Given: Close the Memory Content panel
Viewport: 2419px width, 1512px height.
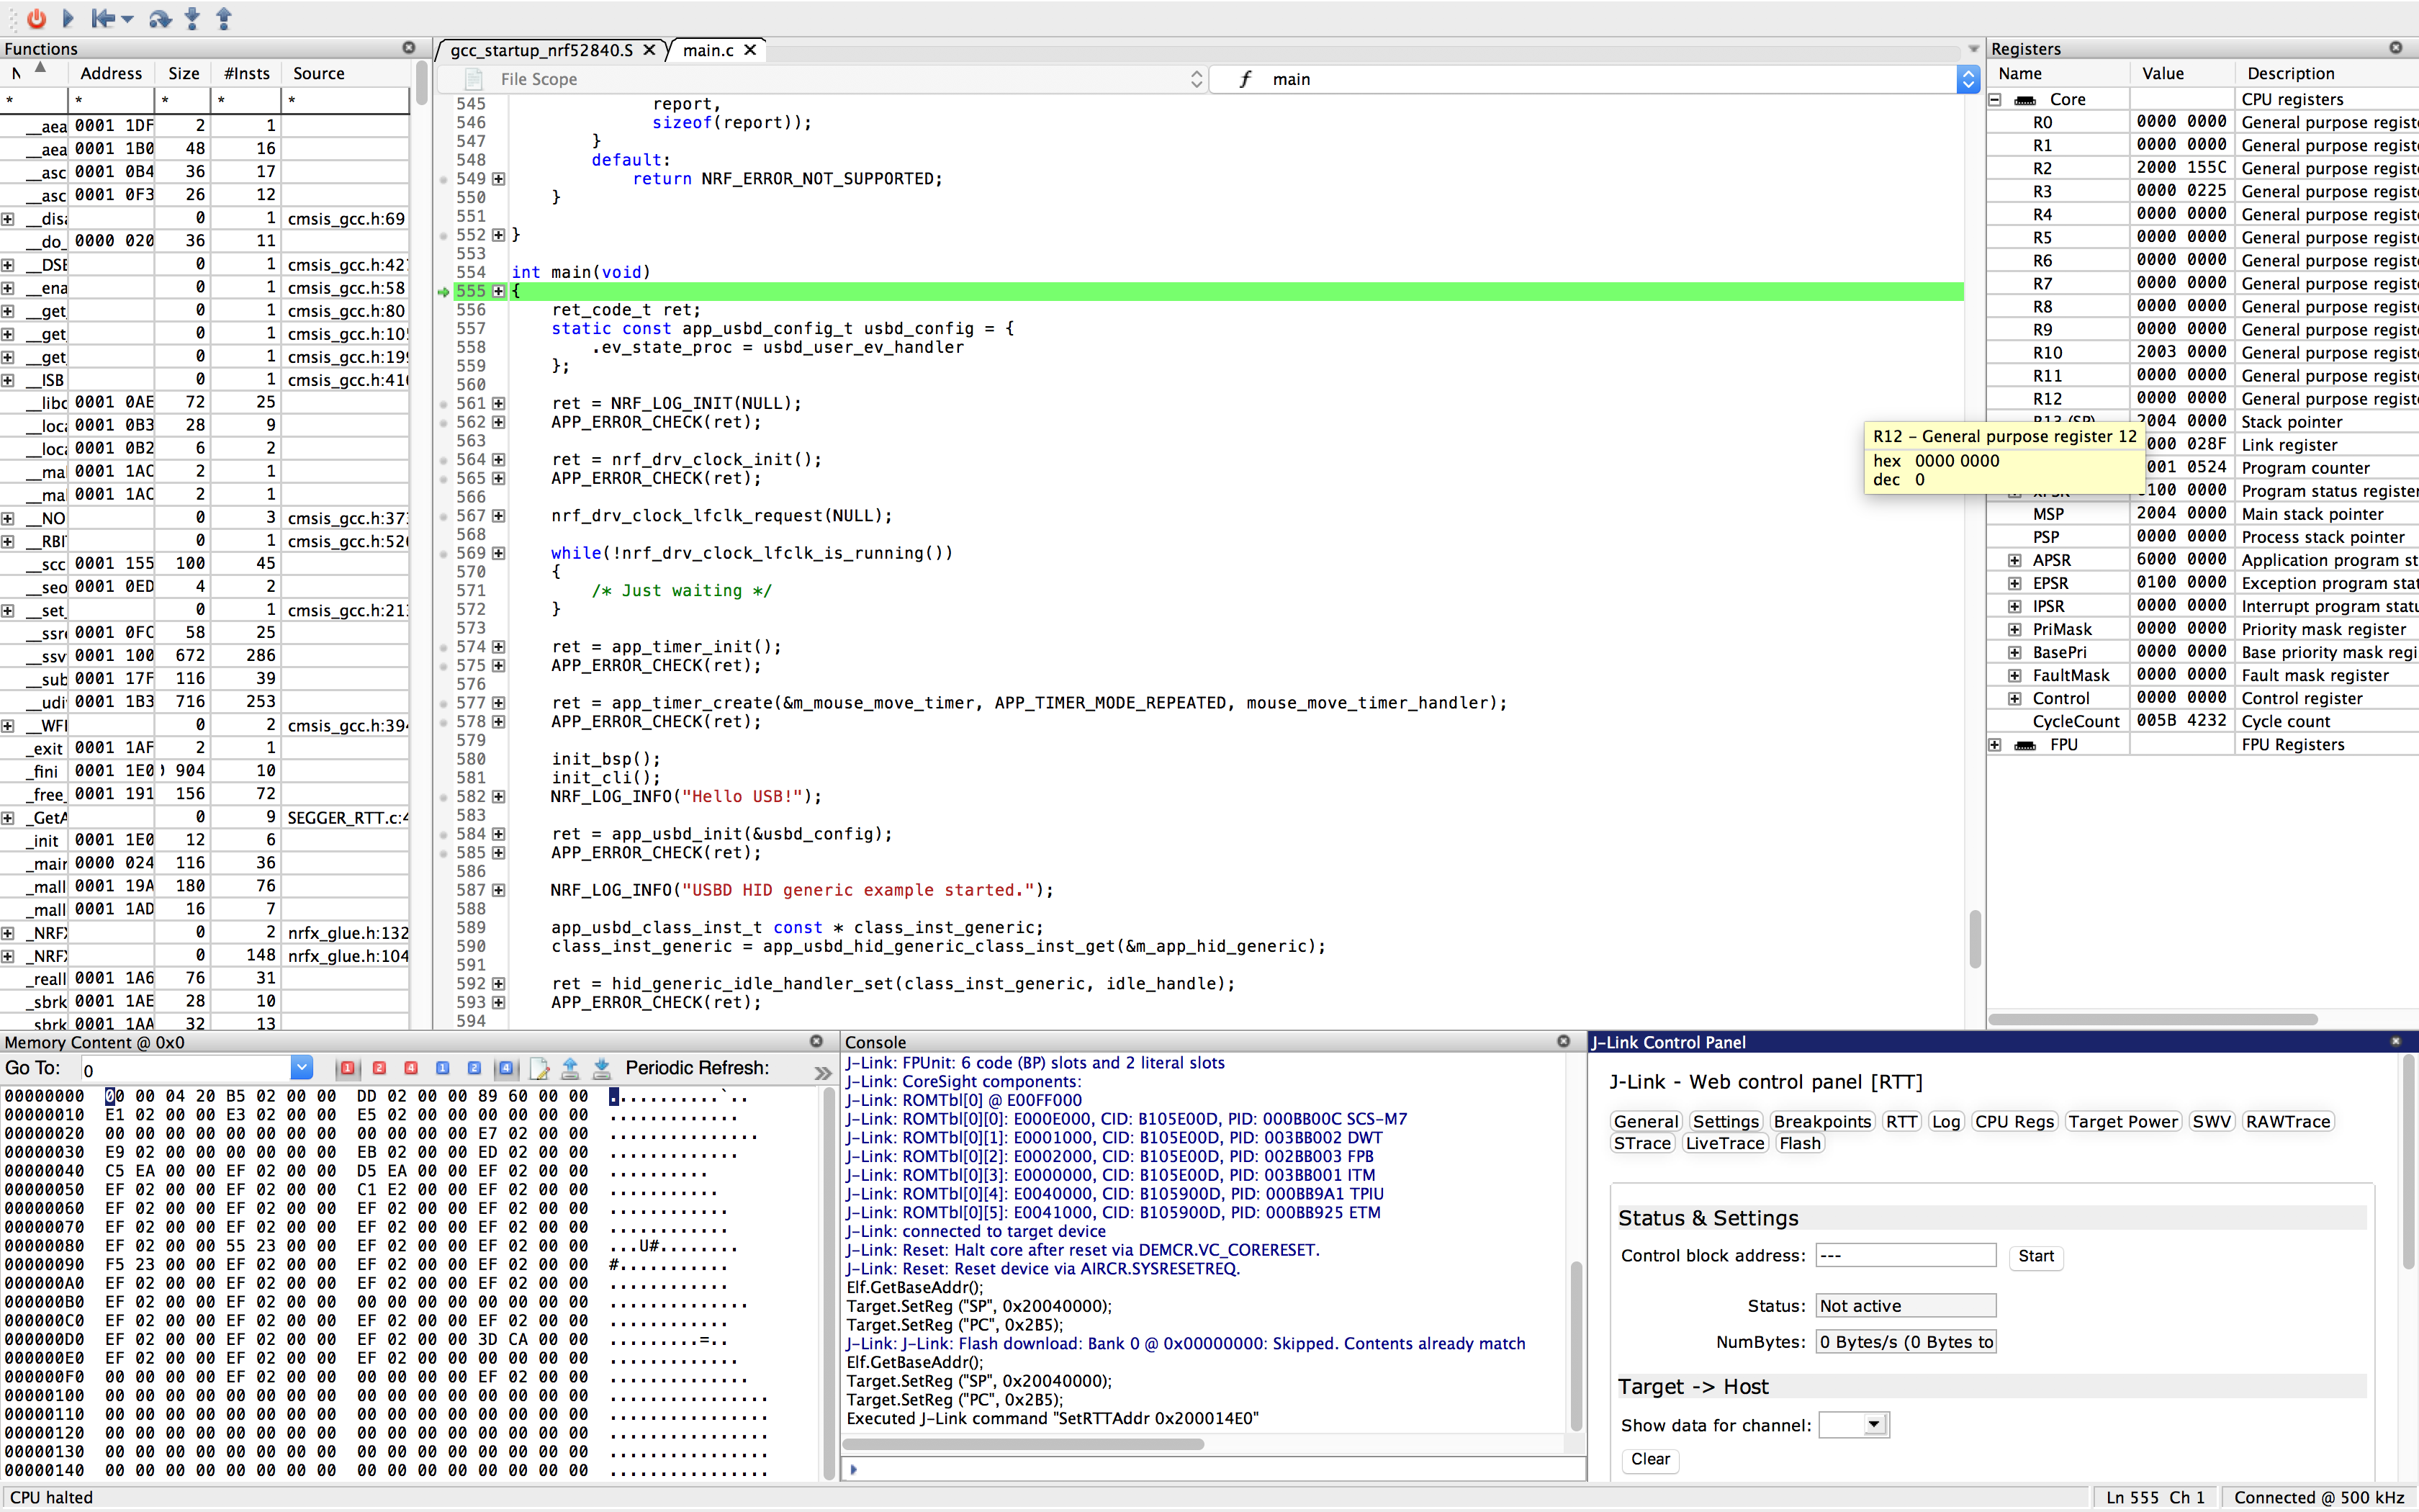Looking at the screenshot, I should click(816, 1042).
